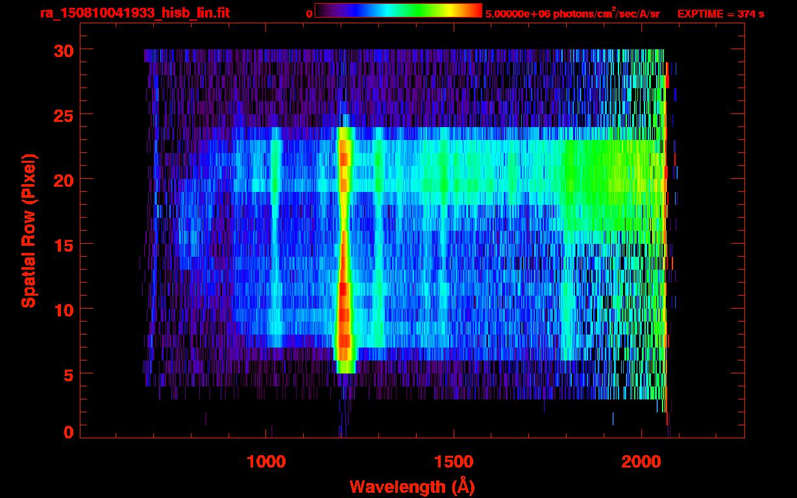Click the 1500 wavelength tick label
The height and width of the screenshot is (498, 797).
(454, 462)
